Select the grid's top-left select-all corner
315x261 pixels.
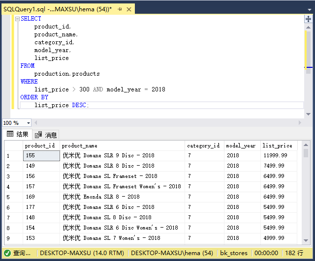click(x=14, y=145)
